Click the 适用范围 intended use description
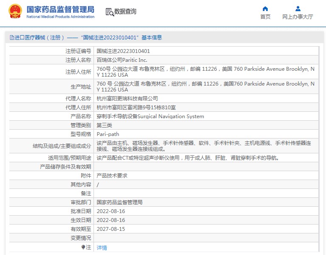Viewport: 326px width, 255px height. point(188,158)
